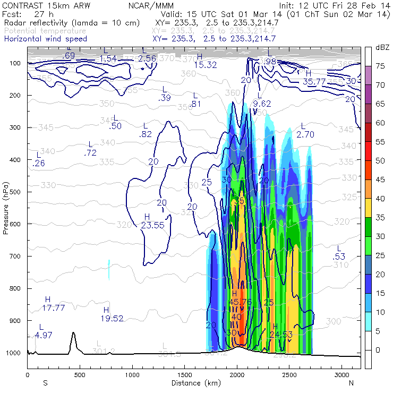Select the bright red 50-55 dBZ band

coord(368,151)
